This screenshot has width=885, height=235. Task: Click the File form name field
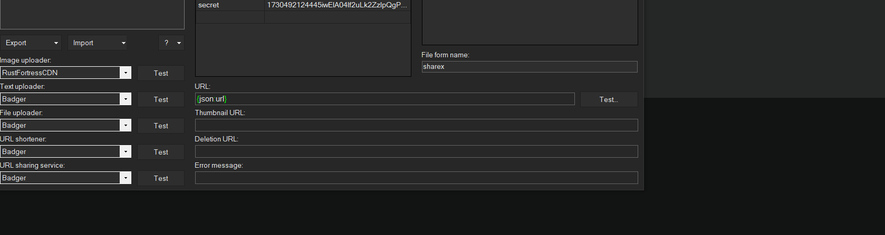[x=530, y=67]
